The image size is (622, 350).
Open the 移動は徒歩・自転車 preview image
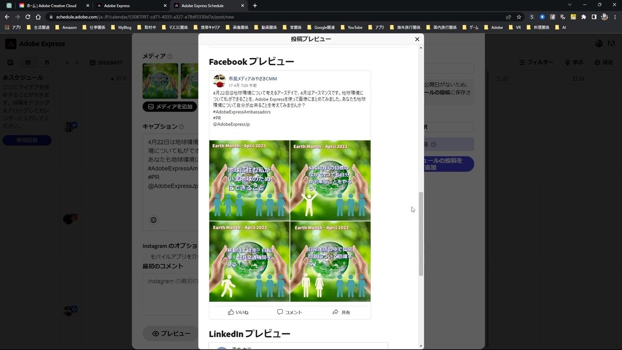tap(249, 261)
